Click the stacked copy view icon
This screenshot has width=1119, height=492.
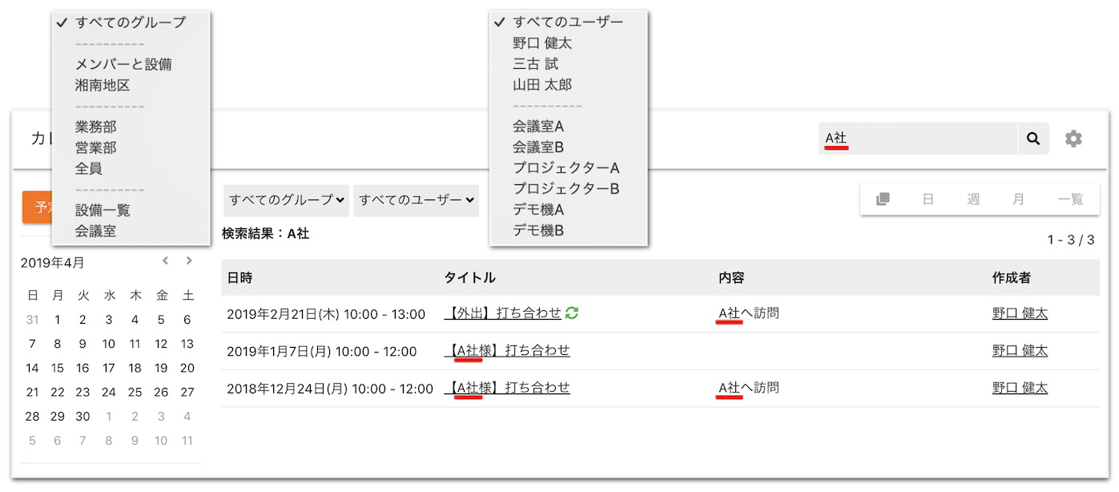coord(883,200)
